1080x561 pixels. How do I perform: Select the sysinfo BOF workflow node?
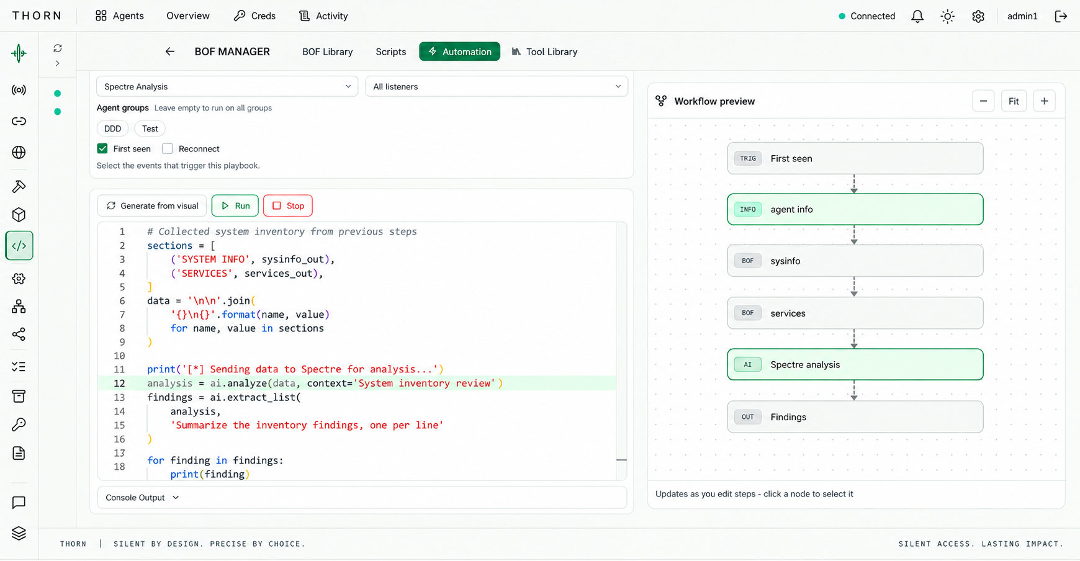tap(855, 261)
